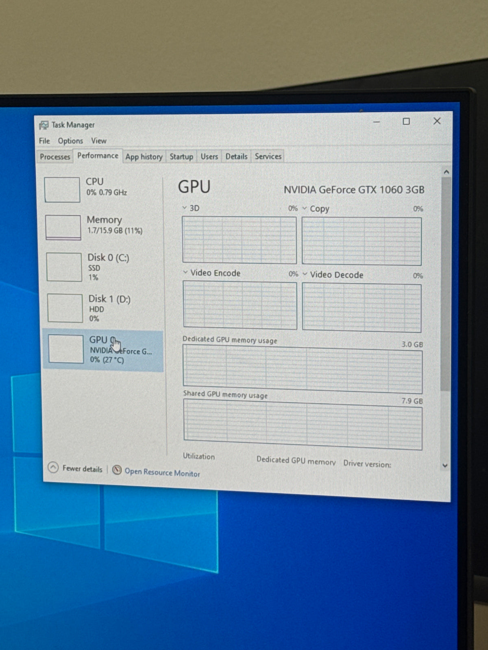Close the Task Manager window

(x=437, y=121)
